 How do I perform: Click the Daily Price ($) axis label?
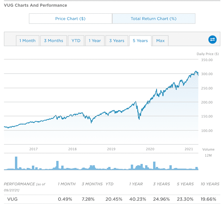[208, 54]
